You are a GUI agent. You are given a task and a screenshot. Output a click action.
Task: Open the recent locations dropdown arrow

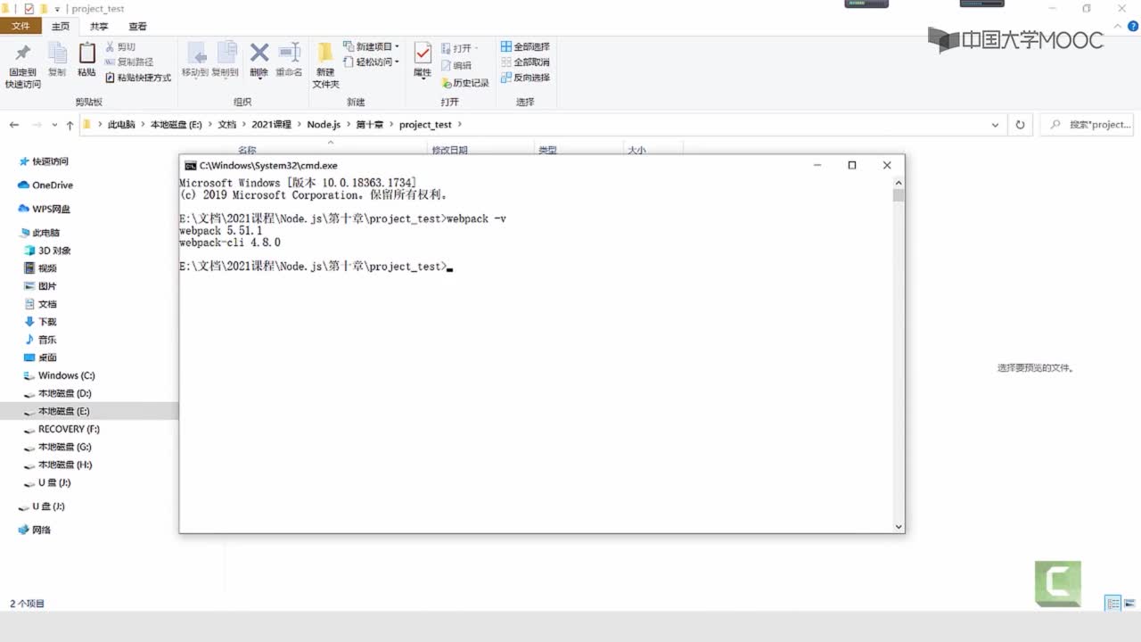point(55,126)
